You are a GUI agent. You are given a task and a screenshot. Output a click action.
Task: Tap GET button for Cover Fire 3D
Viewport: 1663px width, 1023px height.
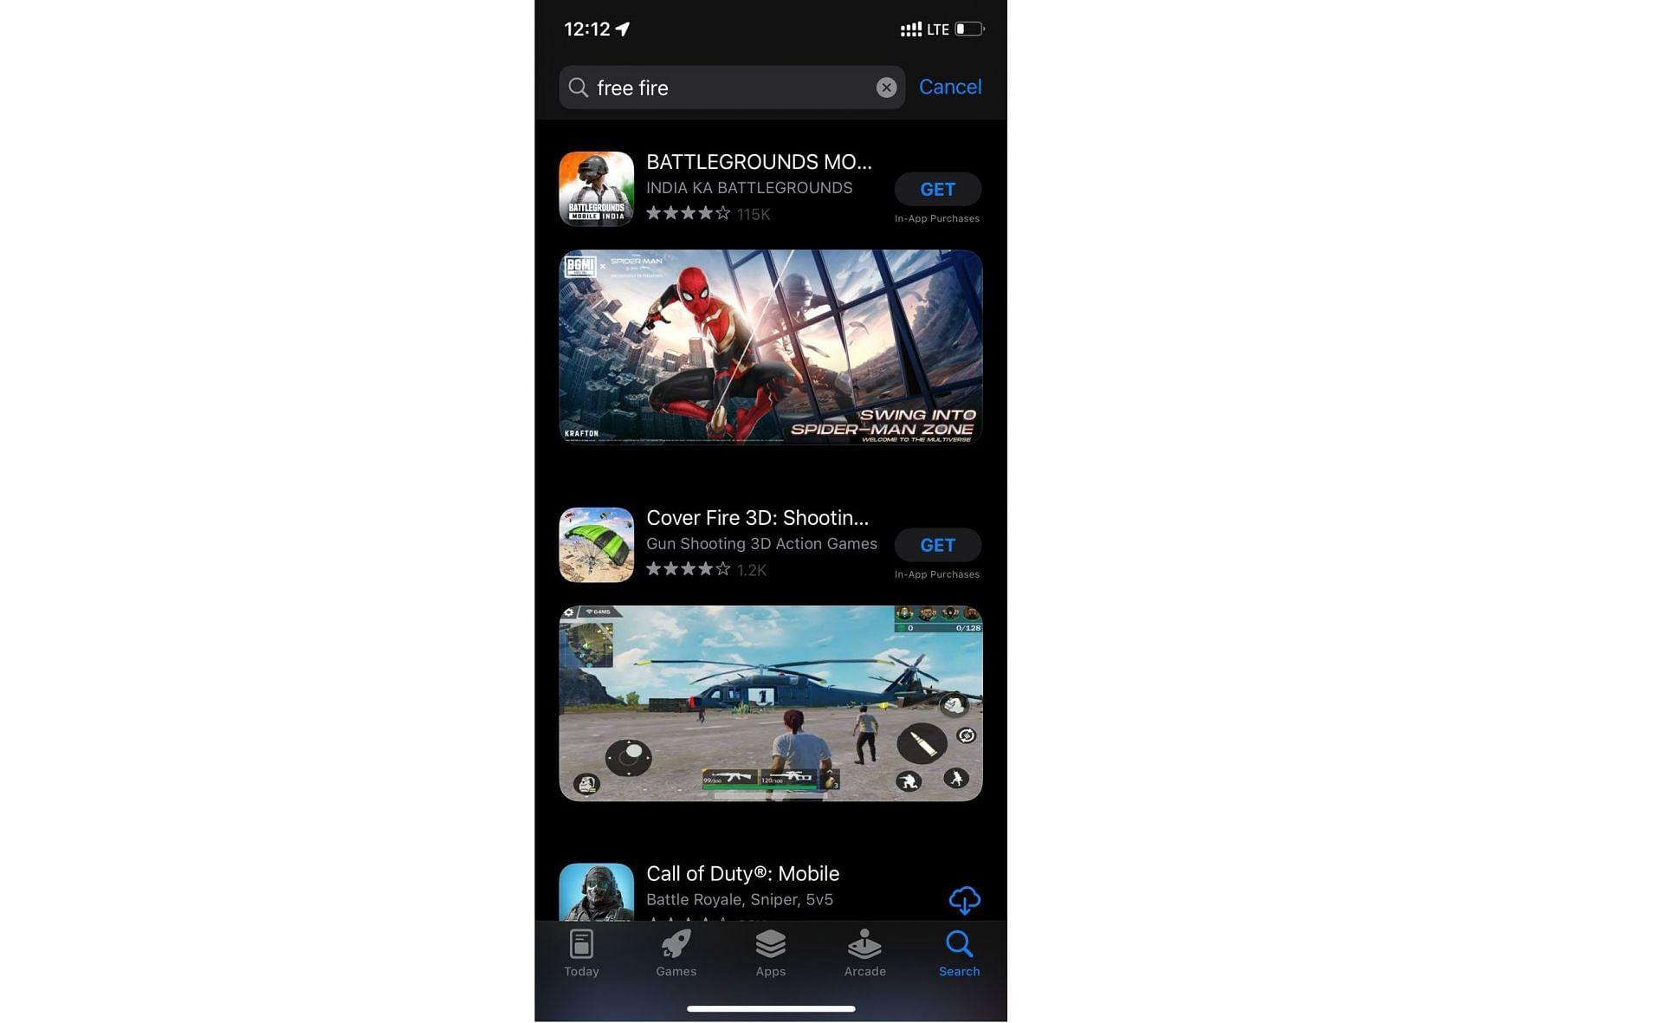pyautogui.click(x=937, y=544)
